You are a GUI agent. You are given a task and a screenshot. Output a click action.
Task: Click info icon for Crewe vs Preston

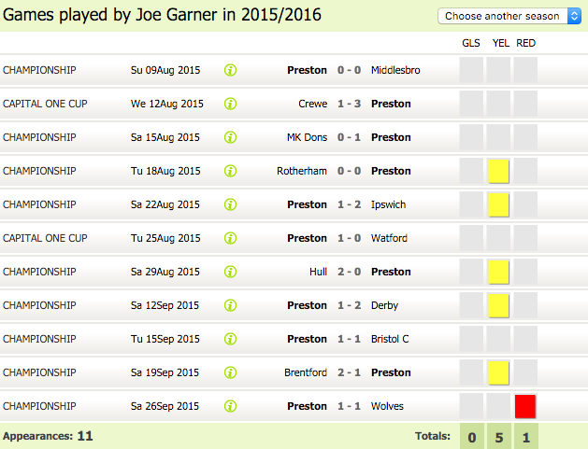pos(230,104)
